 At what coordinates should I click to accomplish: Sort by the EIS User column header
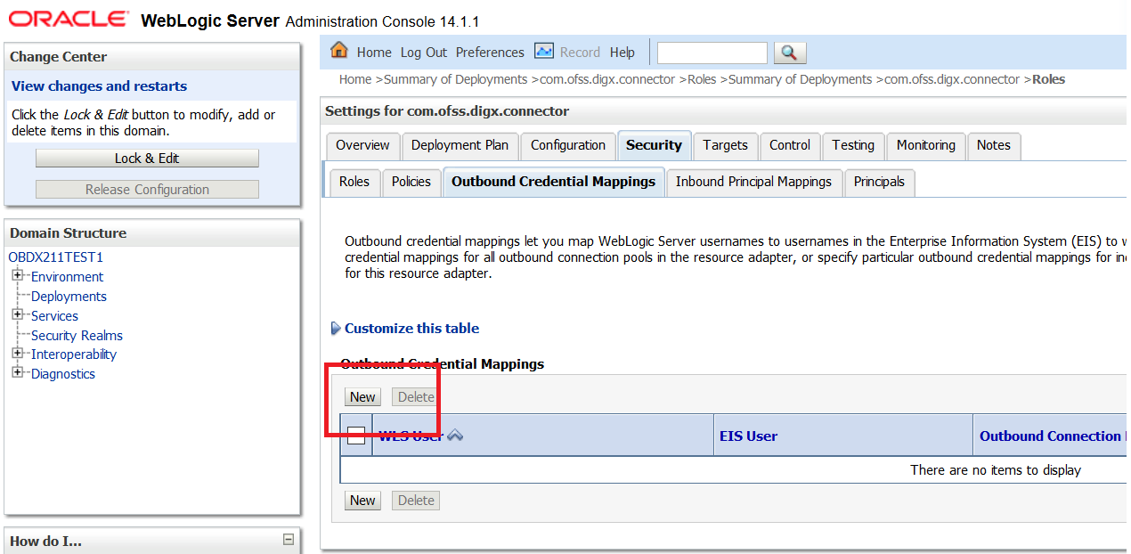coord(748,436)
